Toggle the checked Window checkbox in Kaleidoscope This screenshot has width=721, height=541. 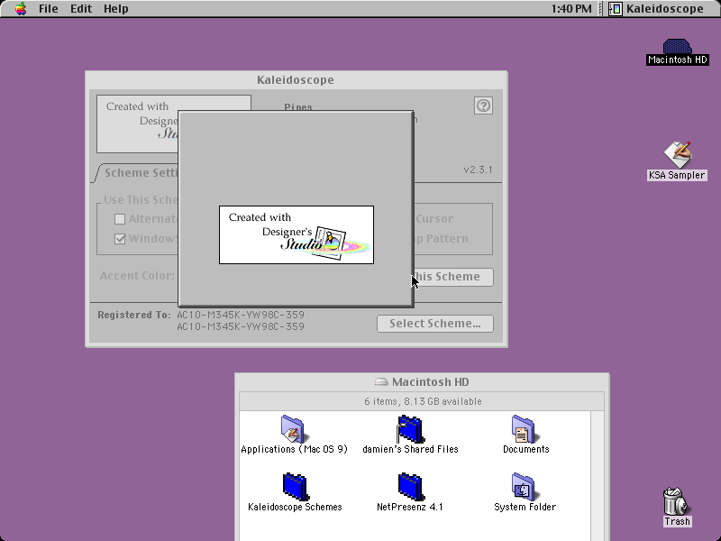120,239
